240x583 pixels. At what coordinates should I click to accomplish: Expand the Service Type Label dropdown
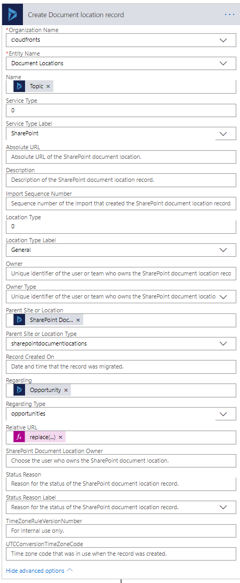pos(223,134)
